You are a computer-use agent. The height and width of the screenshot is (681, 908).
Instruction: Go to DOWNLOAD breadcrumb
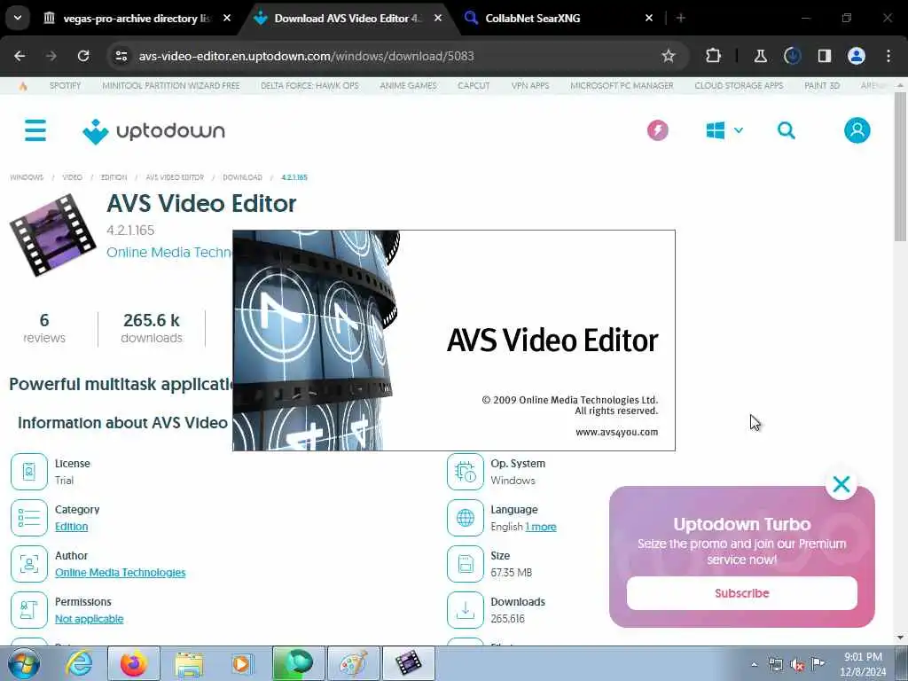pyautogui.click(x=243, y=177)
